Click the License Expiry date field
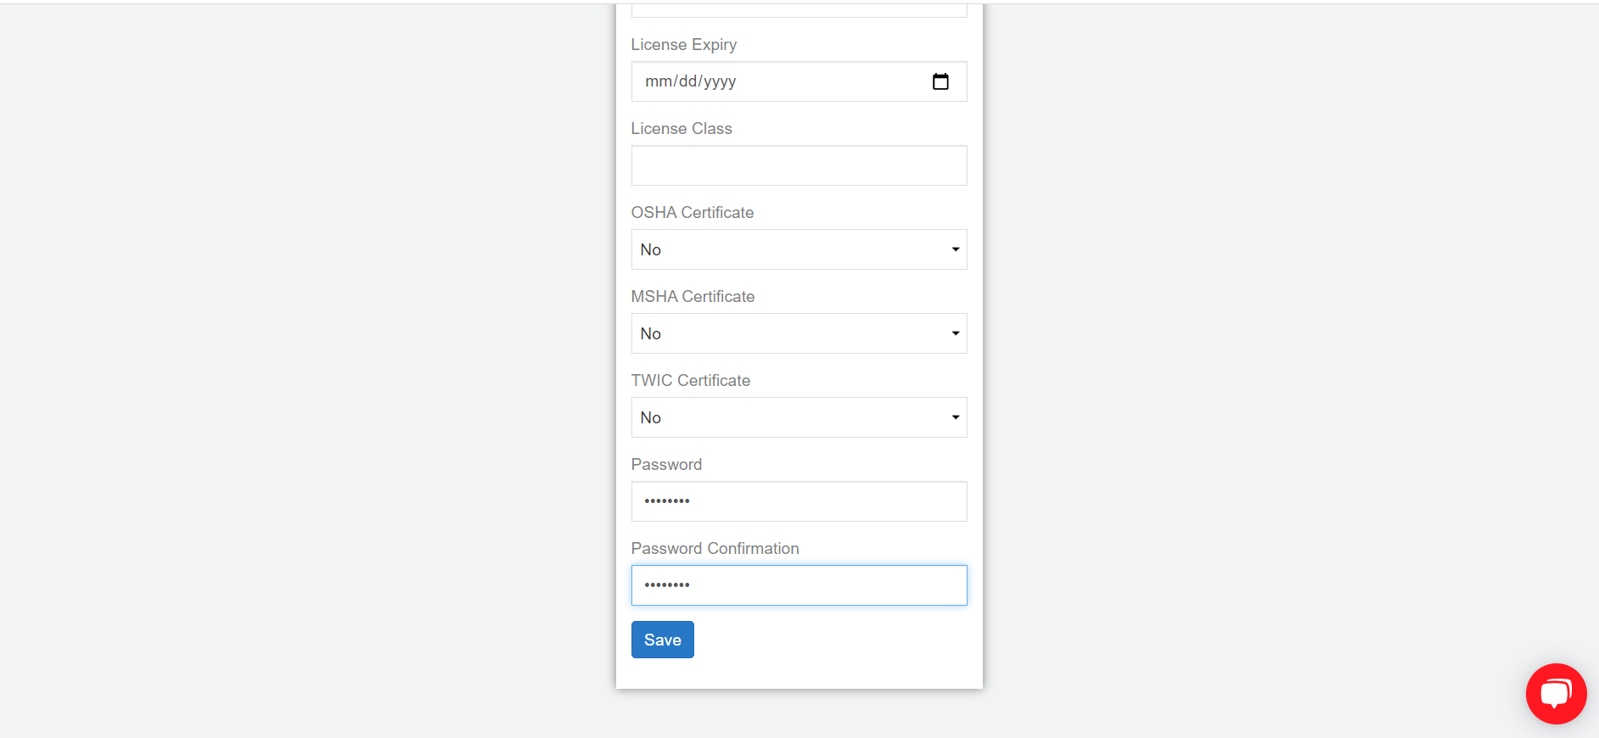This screenshot has width=1599, height=738. click(x=799, y=81)
